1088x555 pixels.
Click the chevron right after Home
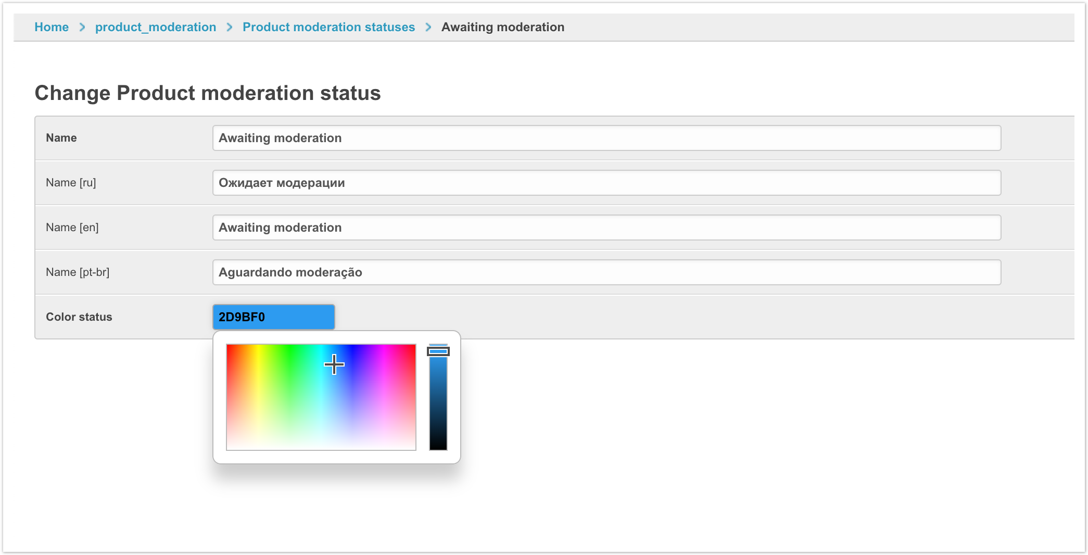82,27
